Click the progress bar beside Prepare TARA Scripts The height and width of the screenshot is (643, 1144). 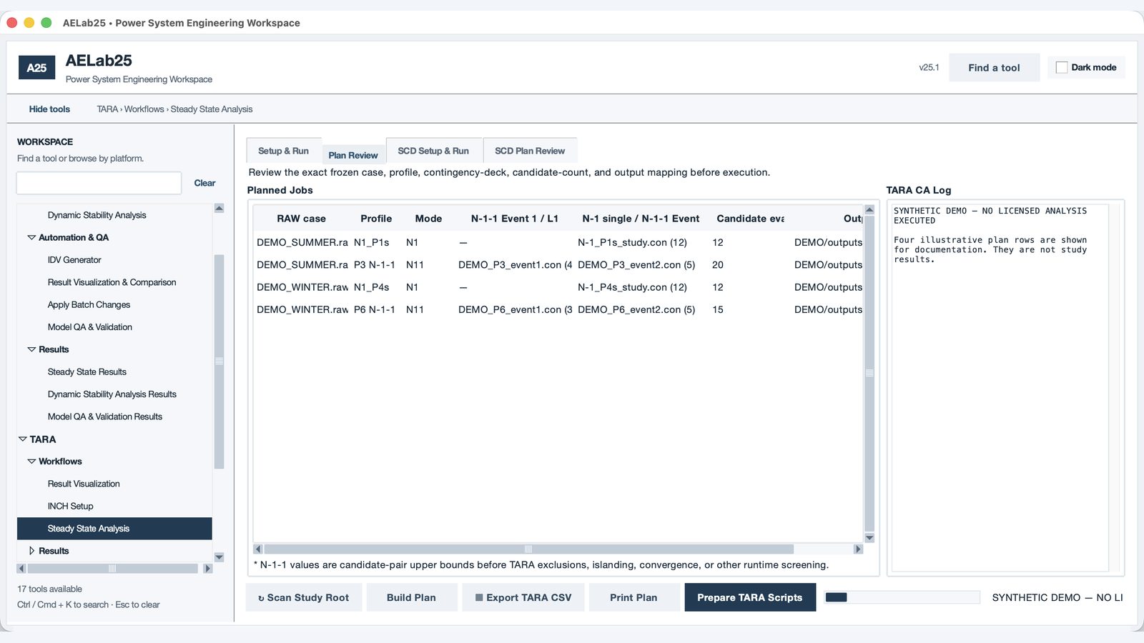coord(902,597)
